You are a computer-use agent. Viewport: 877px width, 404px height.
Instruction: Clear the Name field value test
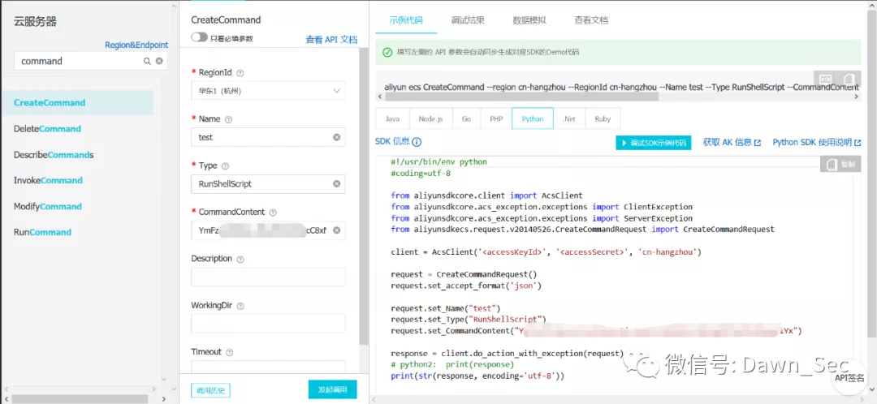pos(337,137)
